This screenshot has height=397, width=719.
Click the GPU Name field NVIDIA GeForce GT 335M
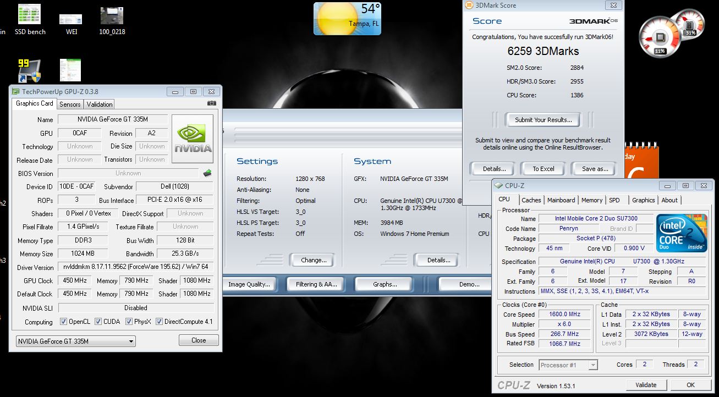pos(113,119)
